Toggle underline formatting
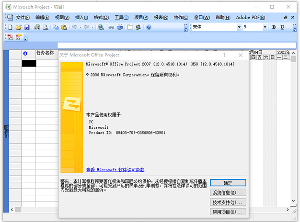This screenshot has height=222, width=300. coord(282,27)
